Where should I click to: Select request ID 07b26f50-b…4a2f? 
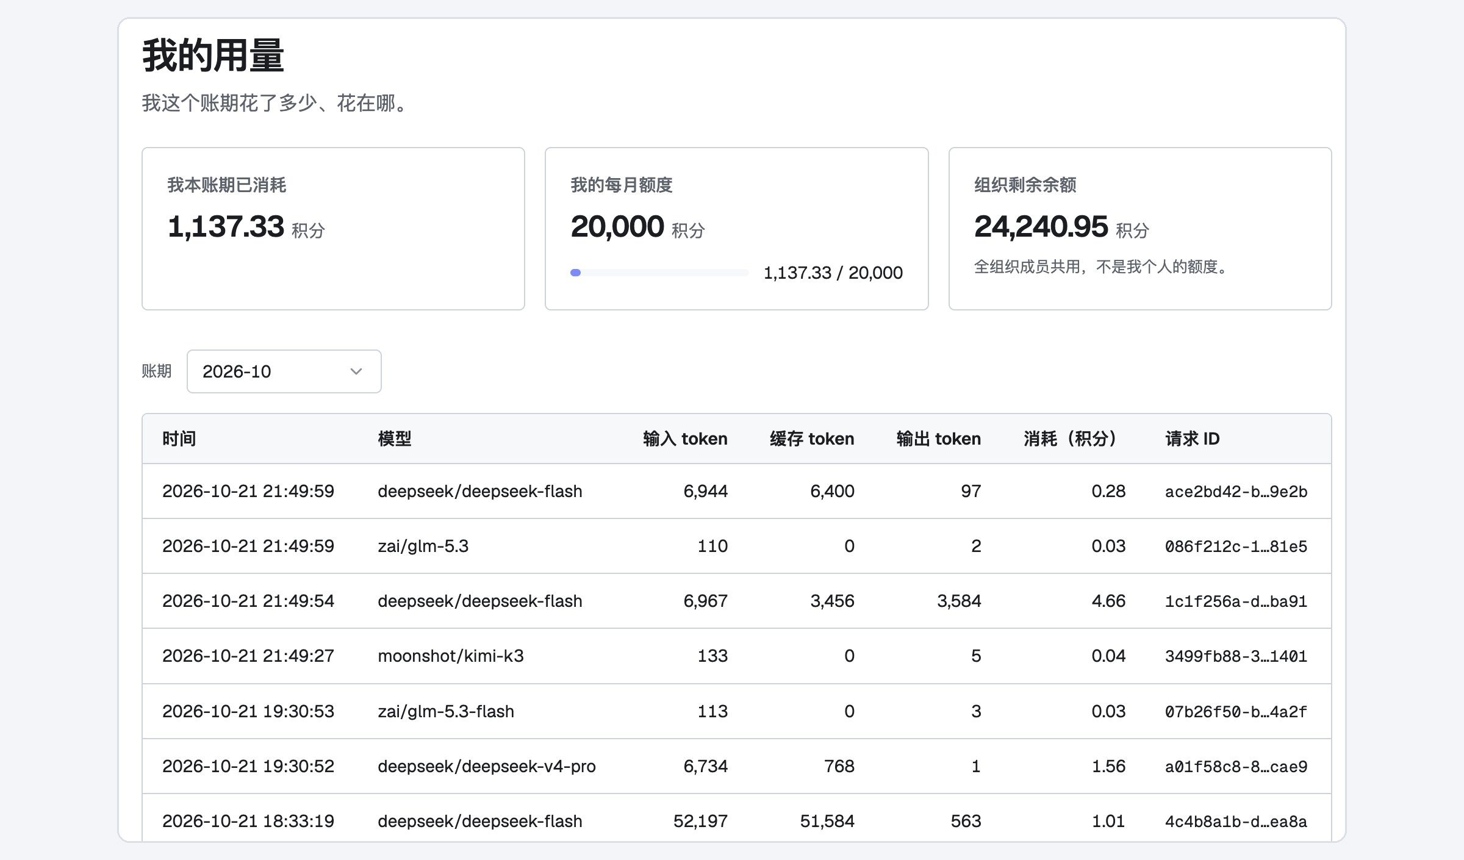1236,712
